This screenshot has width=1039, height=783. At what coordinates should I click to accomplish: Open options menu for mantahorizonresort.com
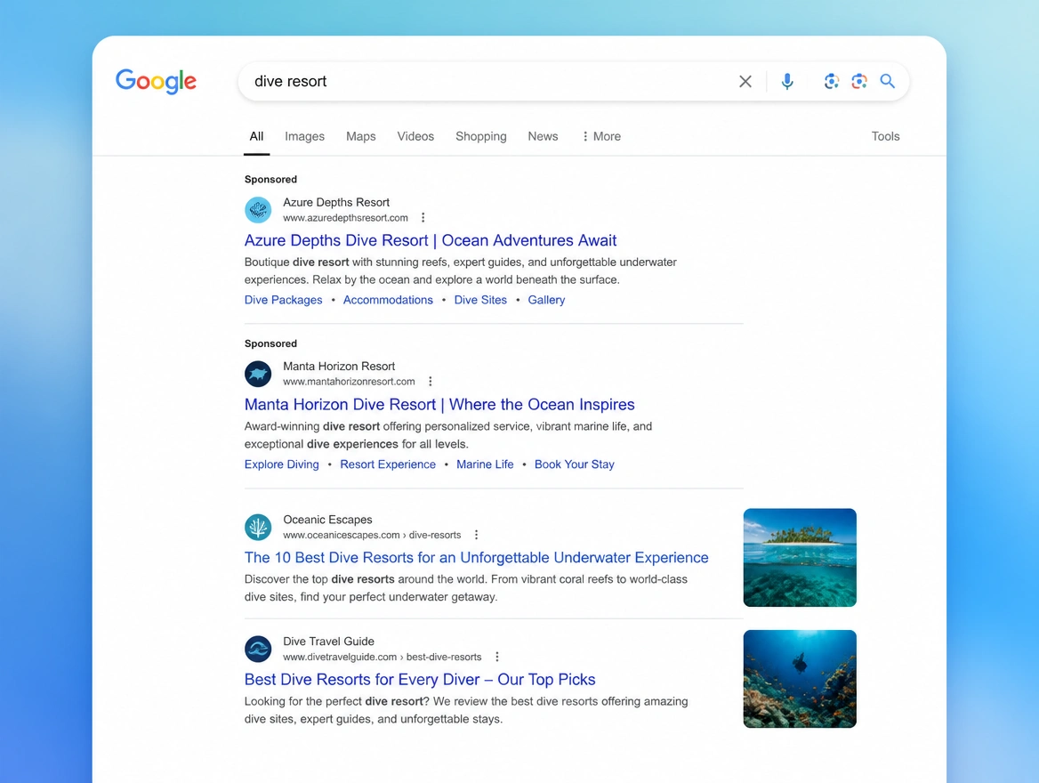point(430,381)
